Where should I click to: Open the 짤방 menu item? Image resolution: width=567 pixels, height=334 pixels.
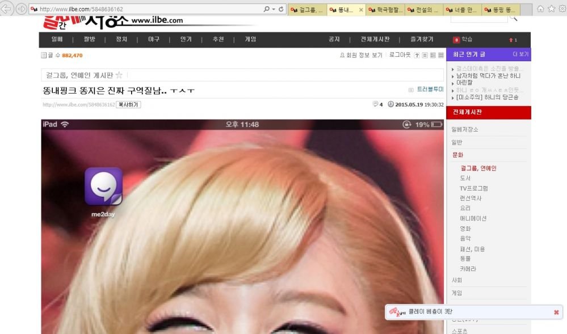click(x=89, y=39)
